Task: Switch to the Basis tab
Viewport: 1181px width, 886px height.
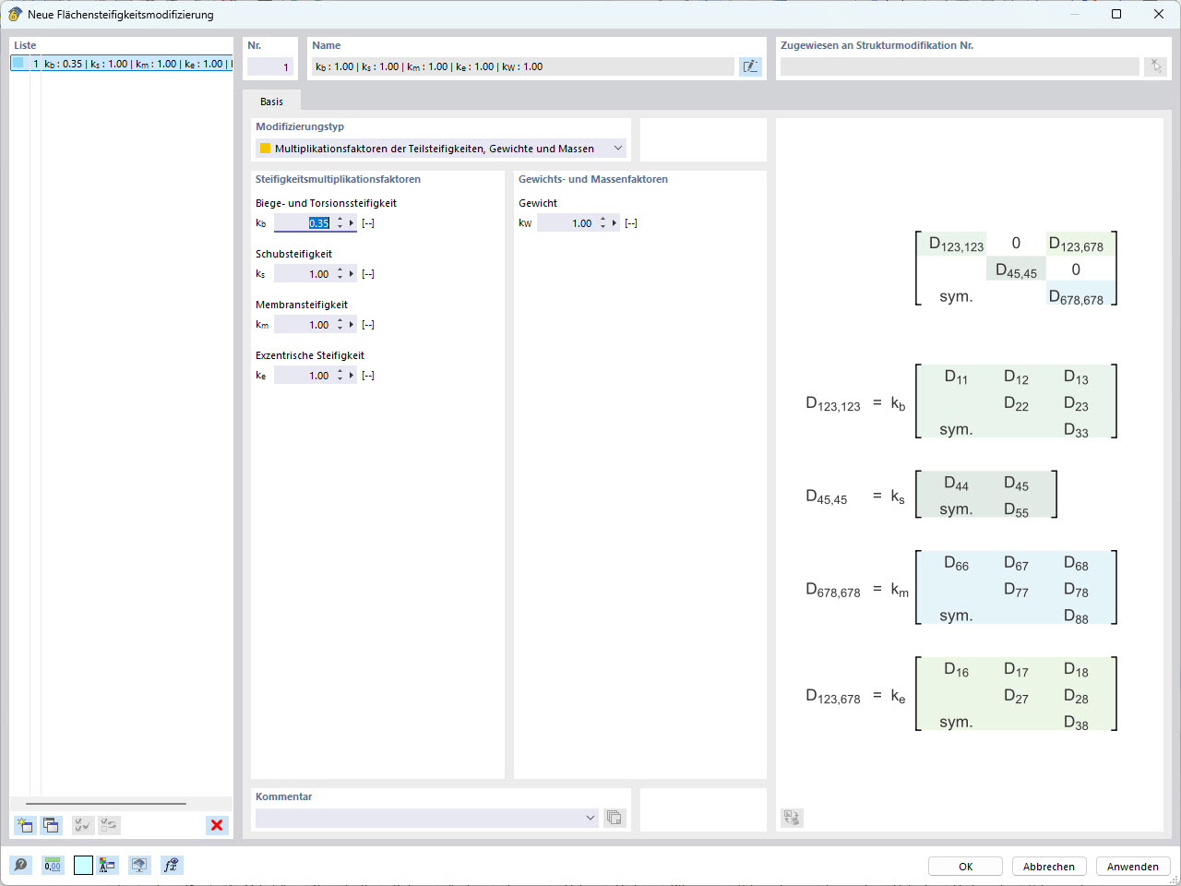Action: click(x=271, y=101)
